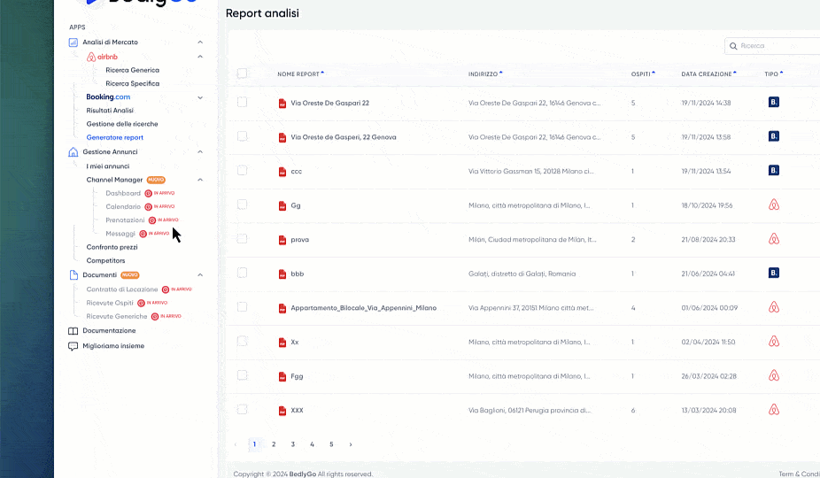
Task: Open Confronto prezzi from the sidebar
Action: tap(112, 247)
